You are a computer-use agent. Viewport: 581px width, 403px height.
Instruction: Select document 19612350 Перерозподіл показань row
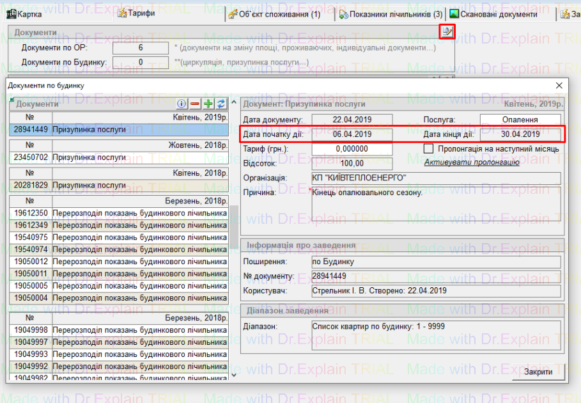[x=120, y=213]
